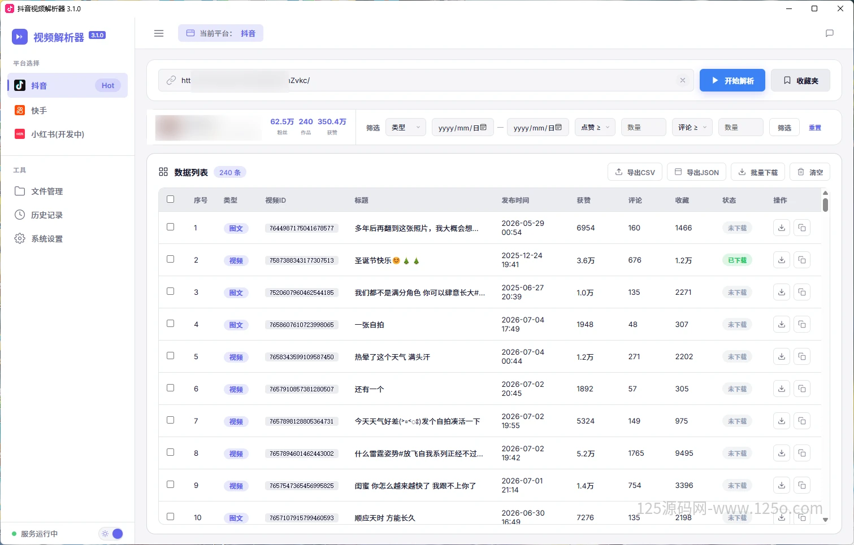Open the 点赞 ≥ dropdown
The width and height of the screenshot is (854, 545).
pos(595,128)
